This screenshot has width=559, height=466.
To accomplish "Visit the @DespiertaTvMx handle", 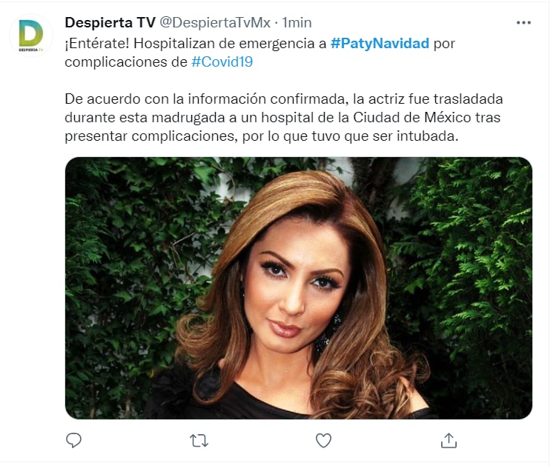I will [215, 22].
